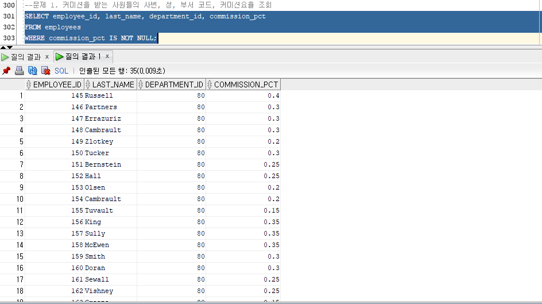This screenshot has width=542, height=304.
Task: Select the Partners cell
Action: click(x=111, y=107)
